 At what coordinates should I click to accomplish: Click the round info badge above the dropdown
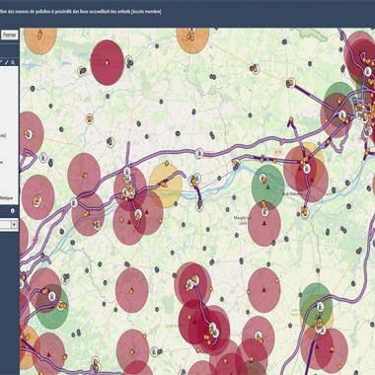tap(13, 211)
